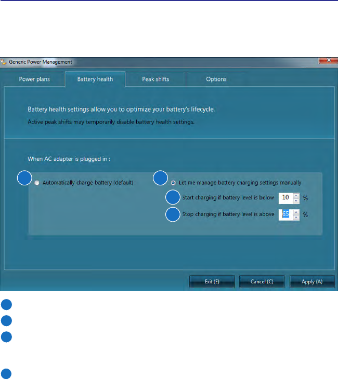Increase Stop charging percentage with up arrow
Image resolution: width=338 pixels, height=380 pixels.
click(x=296, y=212)
